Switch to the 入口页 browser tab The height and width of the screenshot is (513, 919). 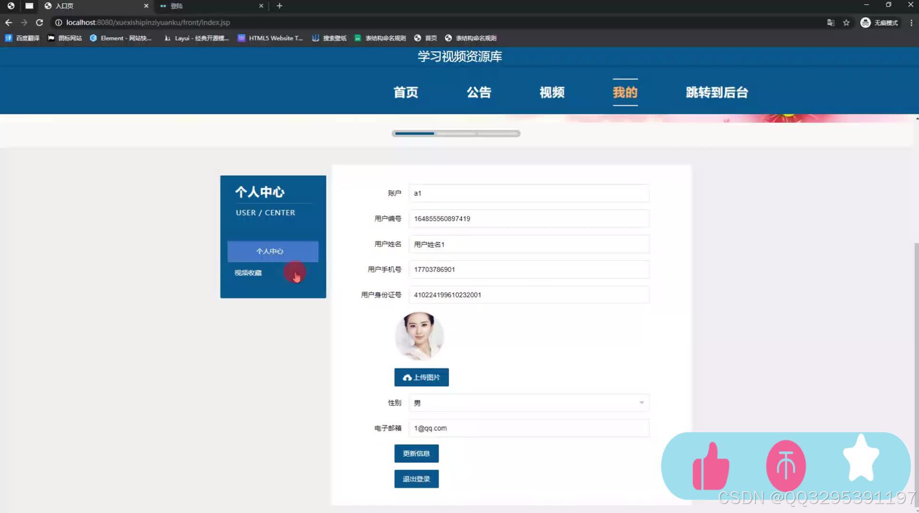point(95,6)
